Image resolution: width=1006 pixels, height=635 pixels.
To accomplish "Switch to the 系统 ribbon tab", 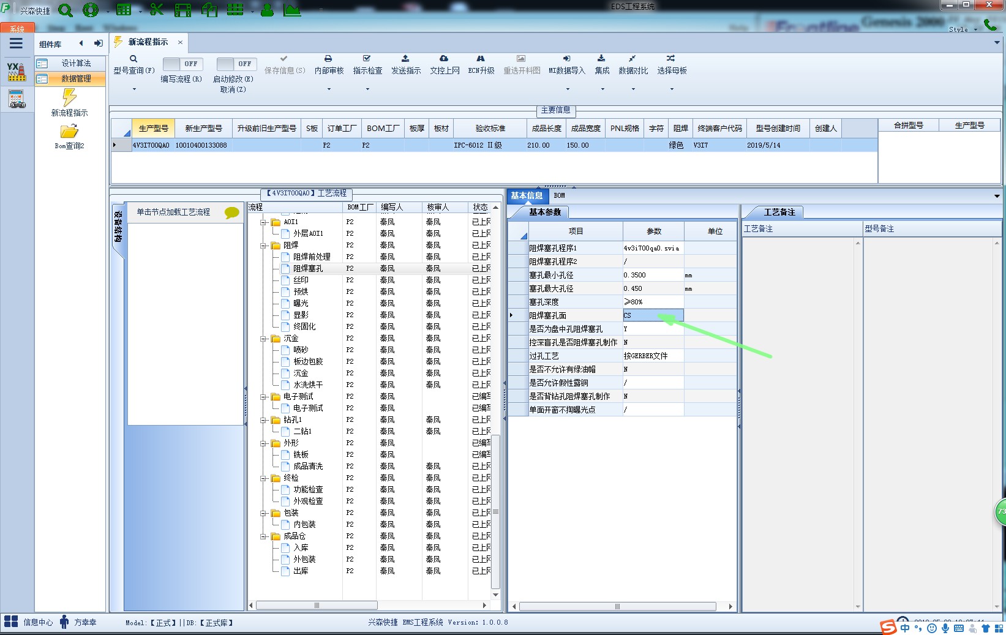I will point(17,28).
